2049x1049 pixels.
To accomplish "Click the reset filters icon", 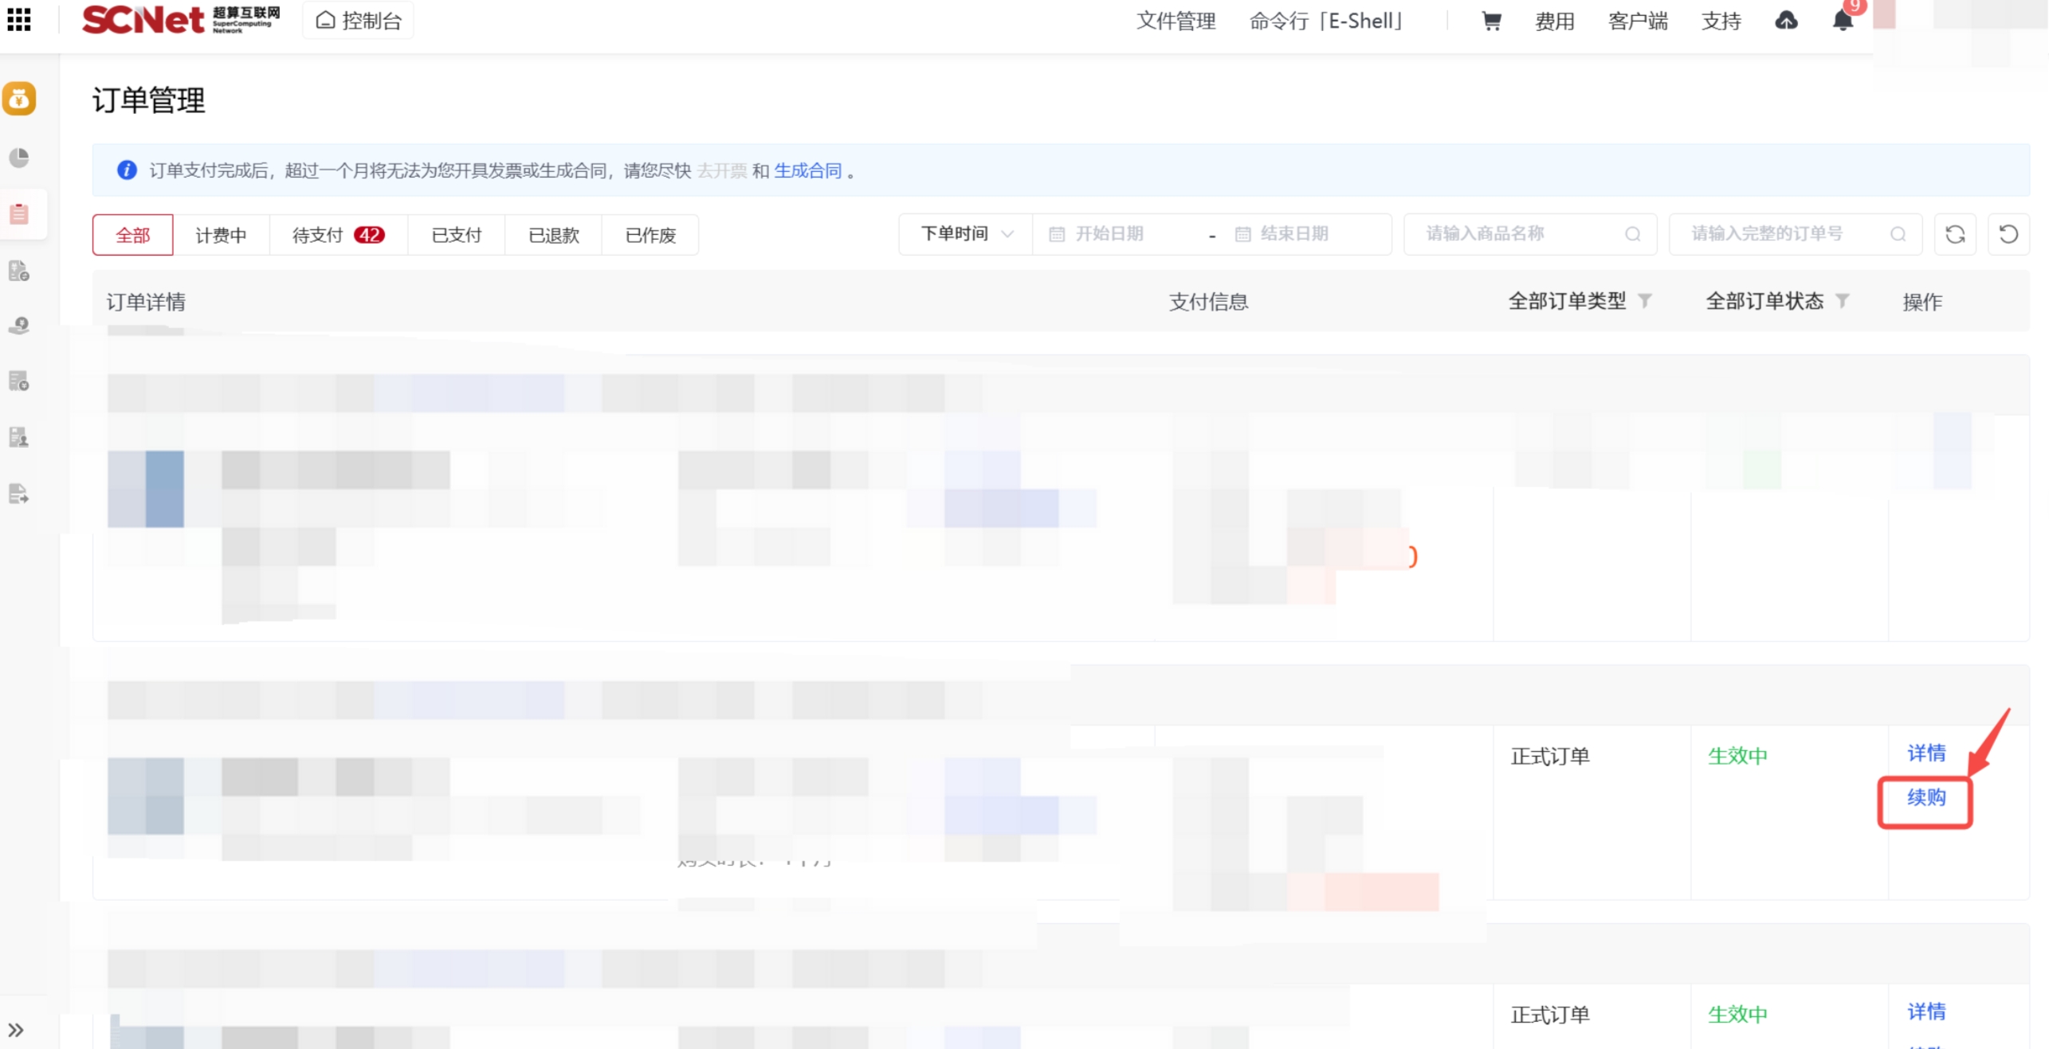I will (x=2008, y=234).
